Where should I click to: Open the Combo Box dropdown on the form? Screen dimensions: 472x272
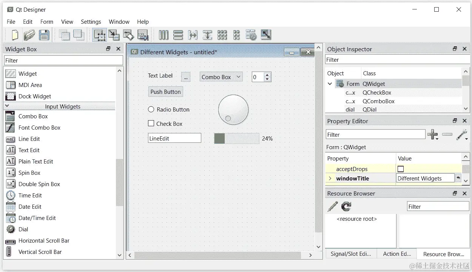coord(238,77)
